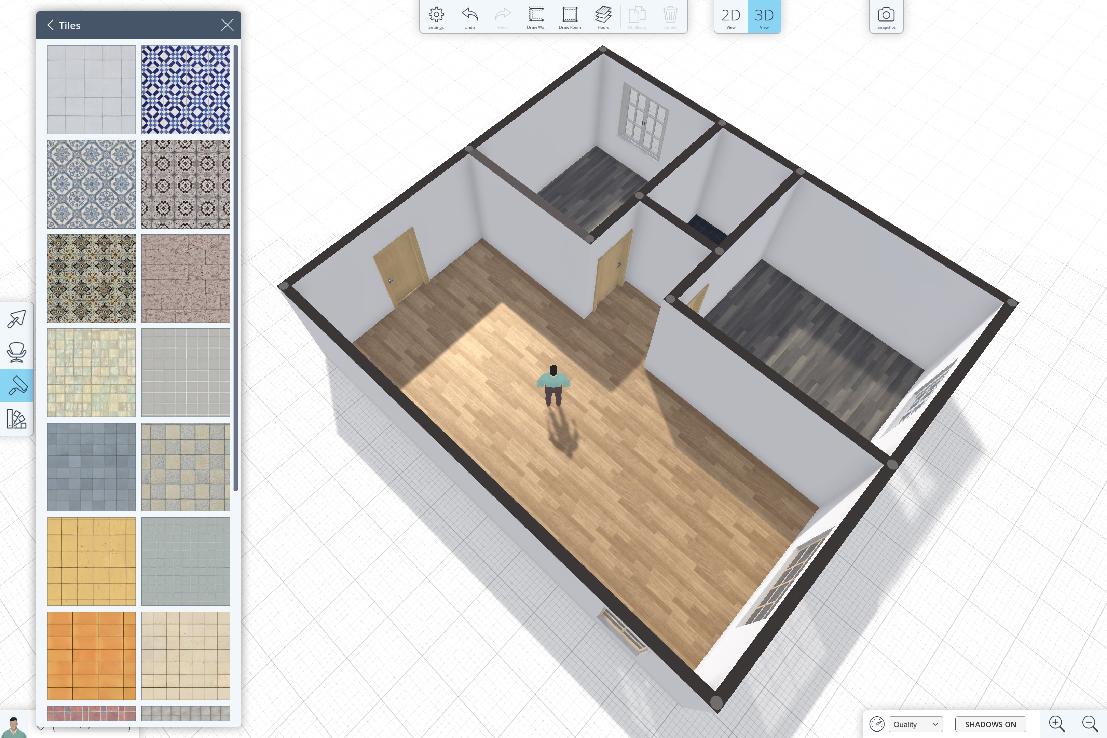The width and height of the screenshot is (1107, 738).
Task: Choose the light blue floral medallion tile
Action: (91, 184)
